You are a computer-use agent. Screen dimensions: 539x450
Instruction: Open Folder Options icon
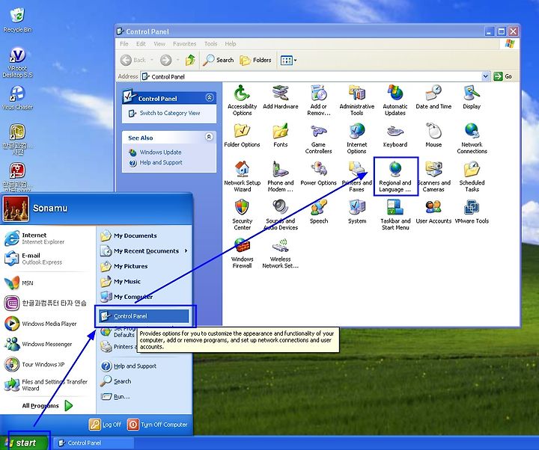click(x=242, y=135)
